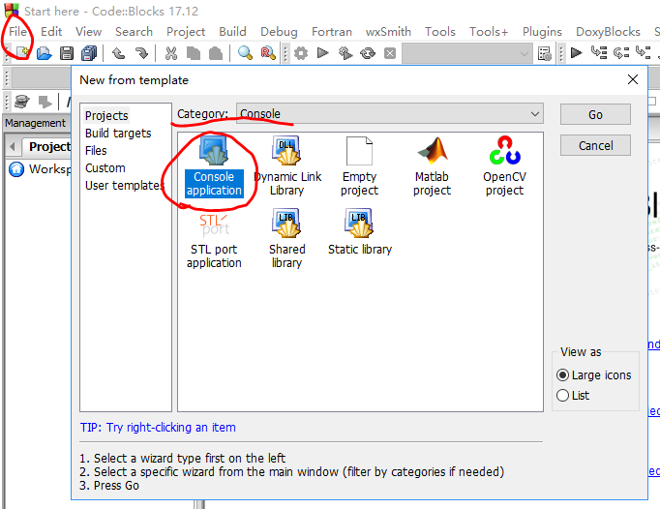The image size is (660, 509).
Task: Click the Build gear icon
Action: coord(301,53)
